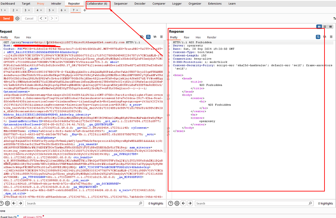Open All issues (575) link

click(33, 217)
